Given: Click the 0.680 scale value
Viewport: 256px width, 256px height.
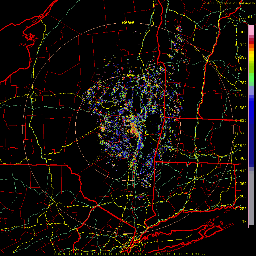Looking at the screenshot, I should pos(241,108).
